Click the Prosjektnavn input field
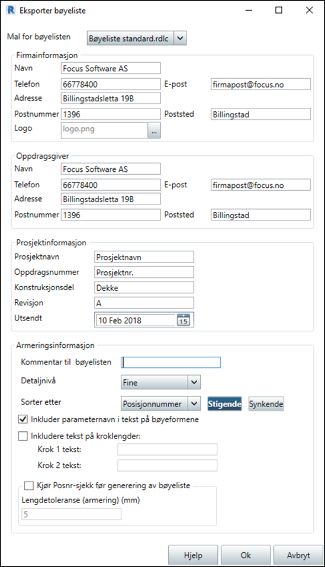 tap(144, 257)
